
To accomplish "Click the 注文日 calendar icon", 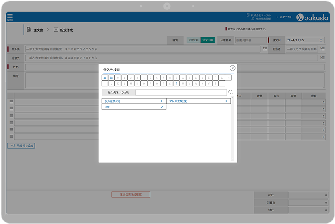I will (x=321, y=40).
